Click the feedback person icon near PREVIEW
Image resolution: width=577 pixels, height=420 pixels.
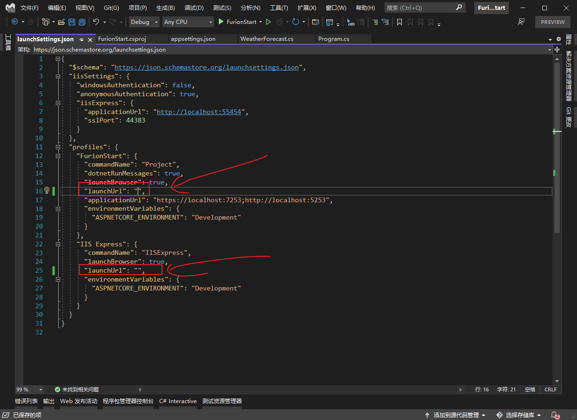521,22
